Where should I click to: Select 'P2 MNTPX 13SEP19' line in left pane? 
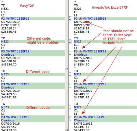click(33, 18)
